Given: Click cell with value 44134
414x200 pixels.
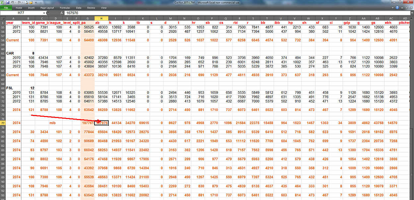Looking at the screenshot, I should 115,123.
